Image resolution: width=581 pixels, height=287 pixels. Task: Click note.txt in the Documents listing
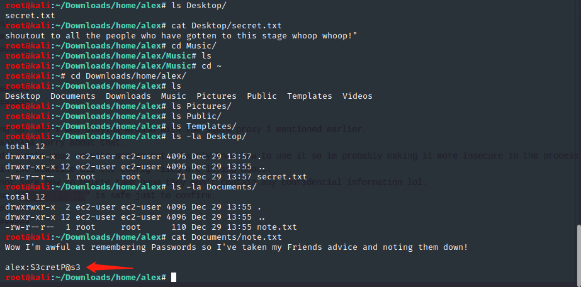pos(277,227)
